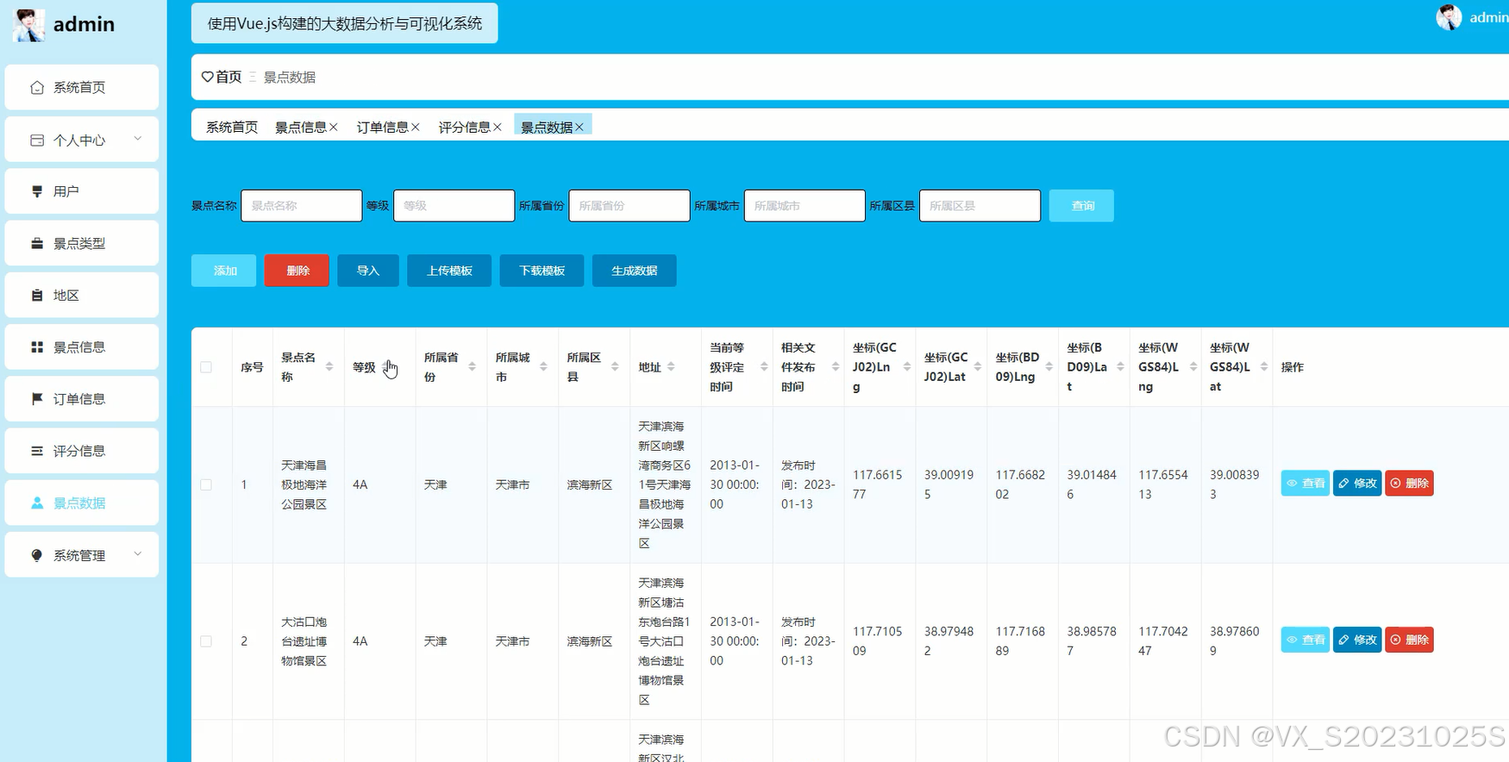Close the 景点数据 tab

pos(579,127)
